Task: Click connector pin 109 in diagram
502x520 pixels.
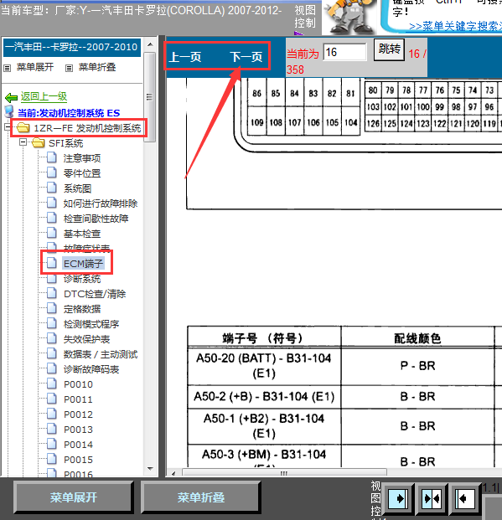Action: pyautogui.click(x=256, y=123)
